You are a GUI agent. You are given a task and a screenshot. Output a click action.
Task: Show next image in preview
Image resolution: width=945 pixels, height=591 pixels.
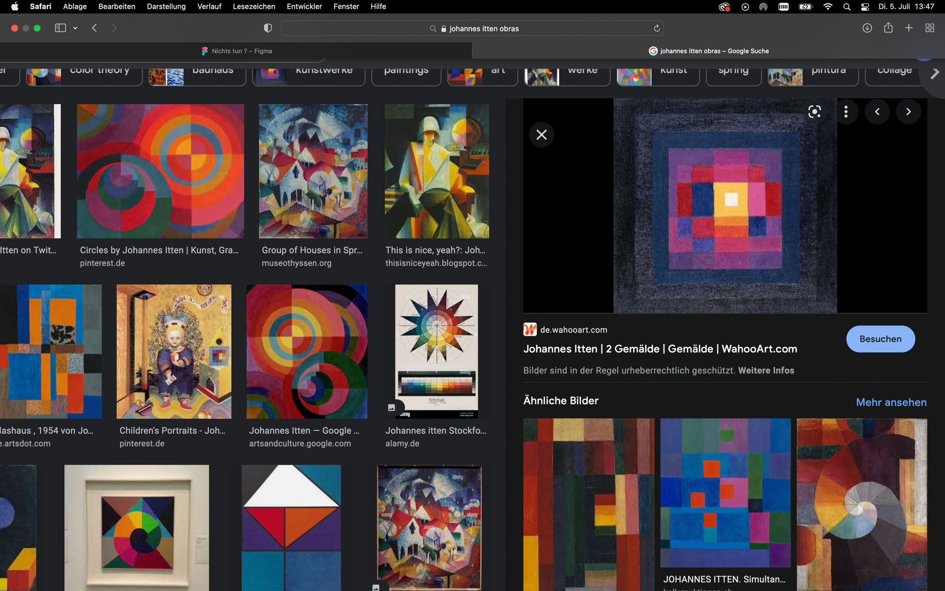(x=909, y=112)
